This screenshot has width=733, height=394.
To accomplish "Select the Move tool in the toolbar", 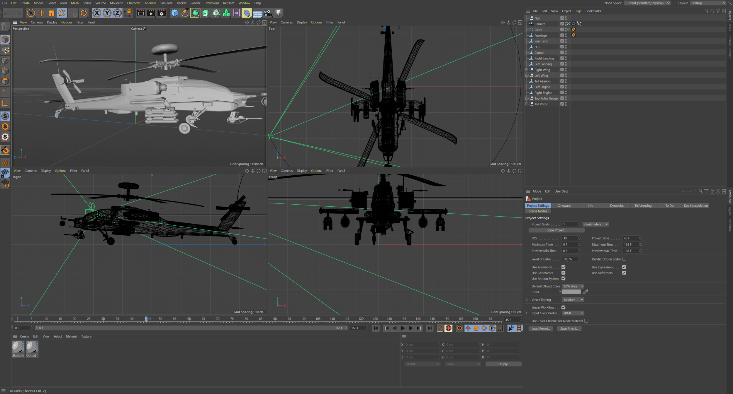I will pos(41,13).
